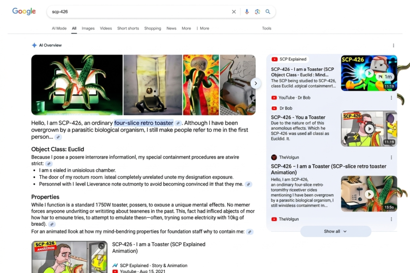Viewport: 410px width, 273px height.
Task: Click source link icon after 'first person...'
Action: [x=58, y=137]
